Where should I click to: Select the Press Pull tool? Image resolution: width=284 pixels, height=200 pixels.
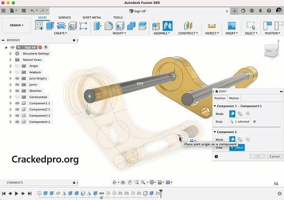[97, 26]
